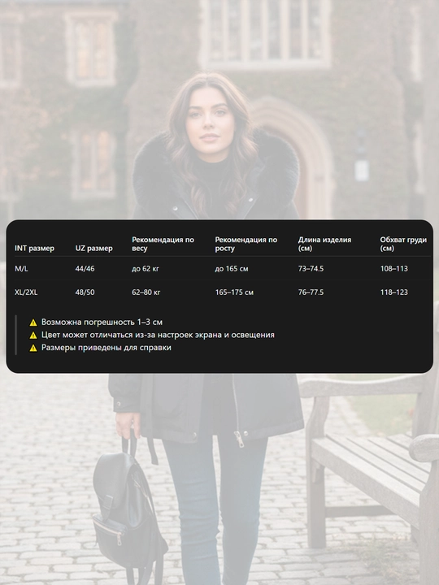This screenshot has height=585, width=439.
Task: Select the 'XL/2XL' size cell
Action: (26, 292)
